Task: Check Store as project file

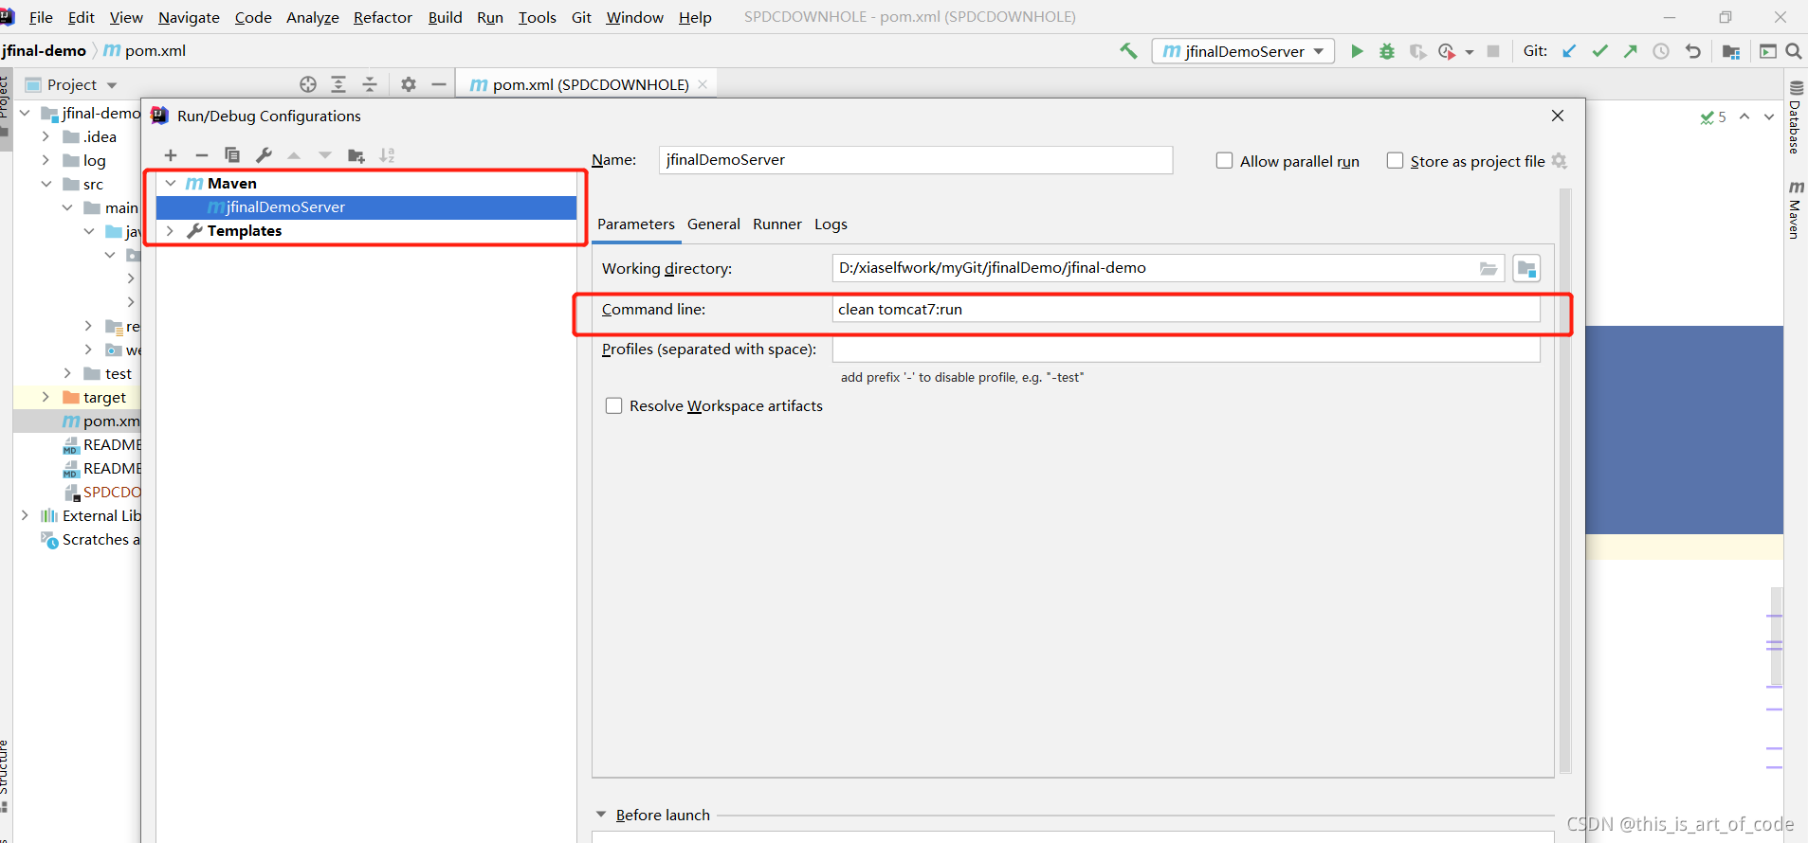Action: (1396, 161)
